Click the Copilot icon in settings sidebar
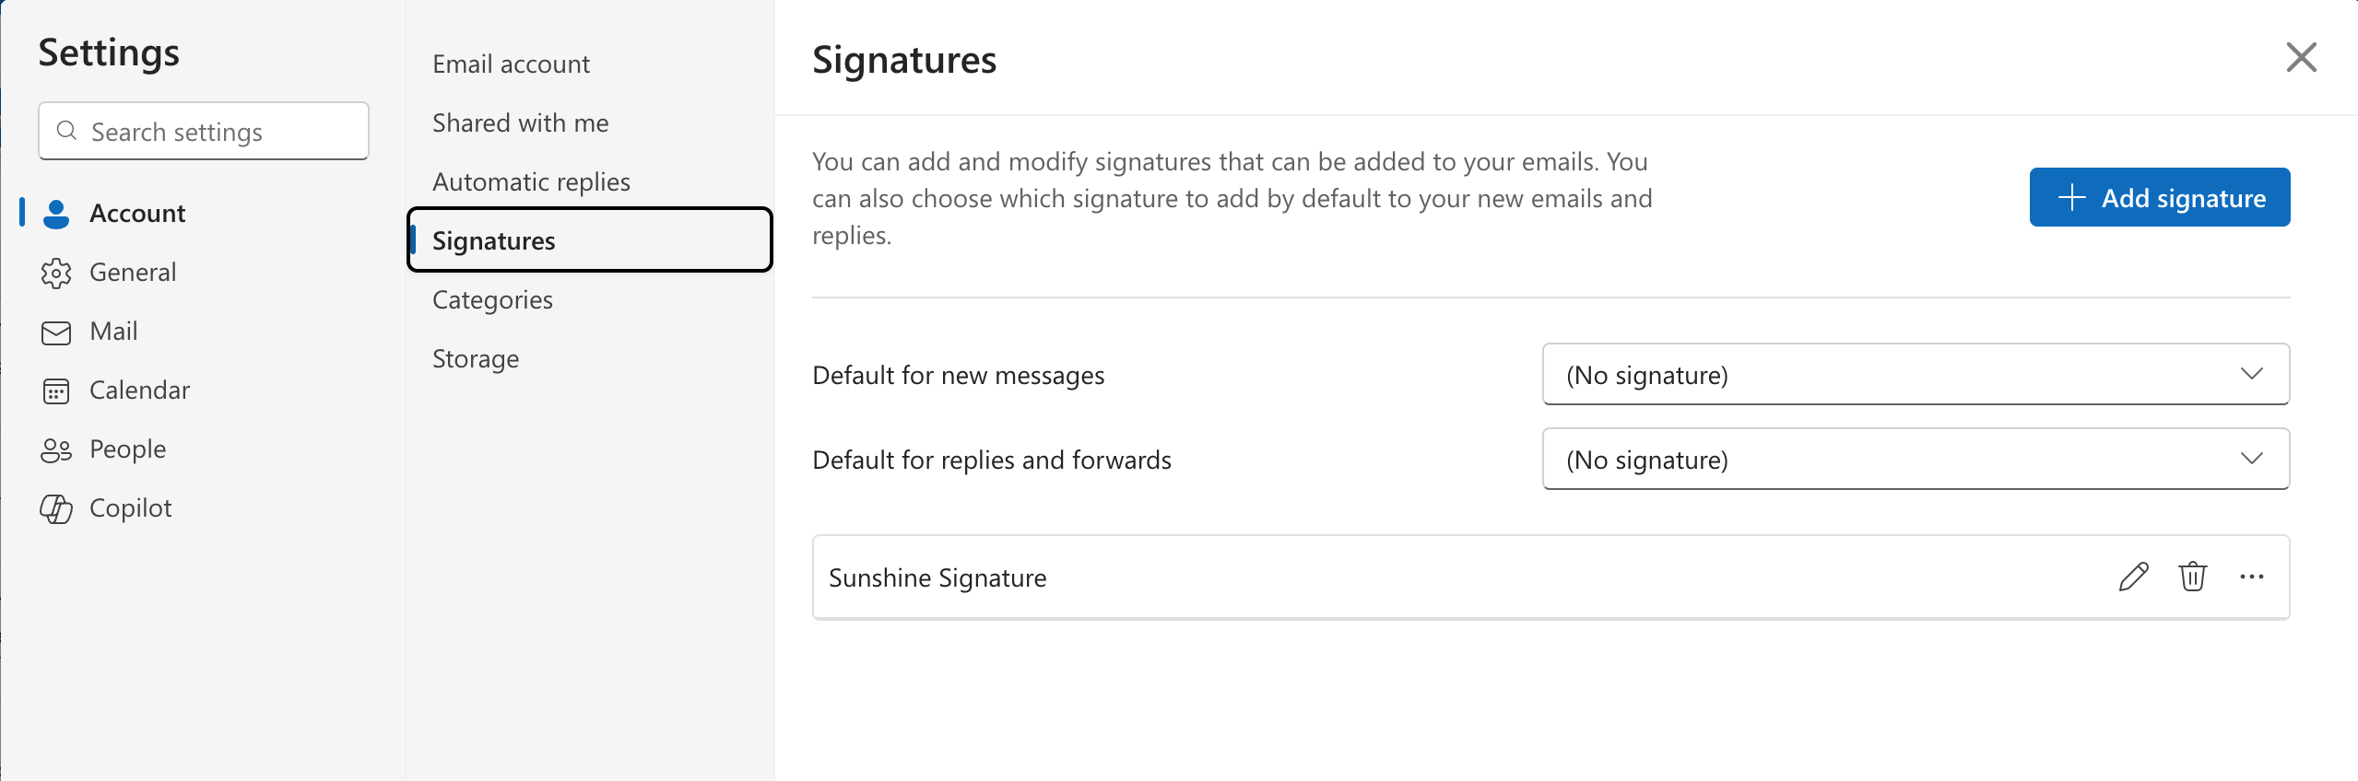 56,508
